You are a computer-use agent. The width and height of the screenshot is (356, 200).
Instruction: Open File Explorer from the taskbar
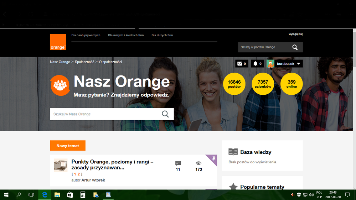[57, 195]
